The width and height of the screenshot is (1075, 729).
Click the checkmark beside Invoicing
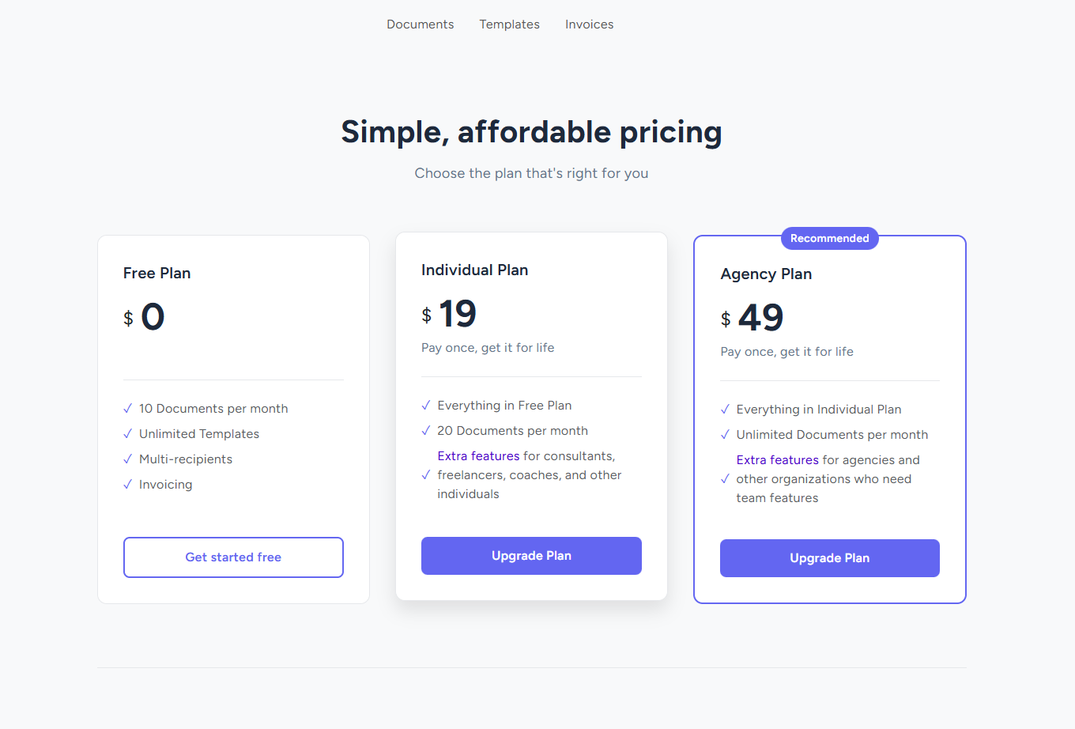click(127, 485)
